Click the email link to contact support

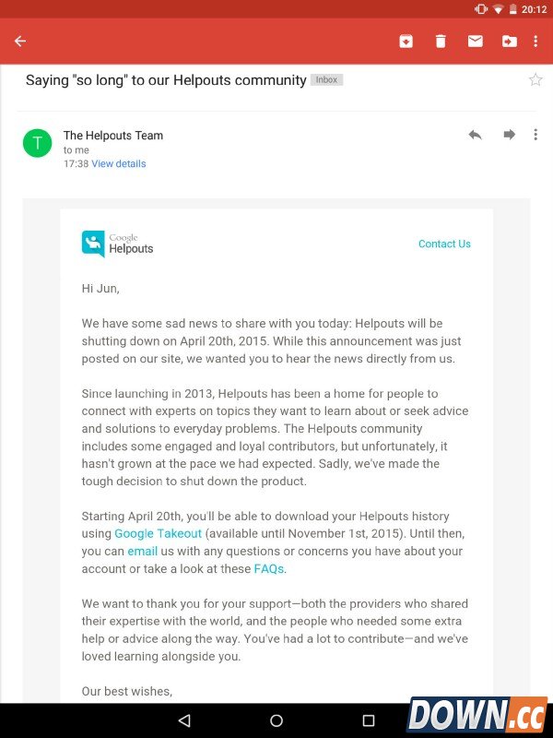143,551
